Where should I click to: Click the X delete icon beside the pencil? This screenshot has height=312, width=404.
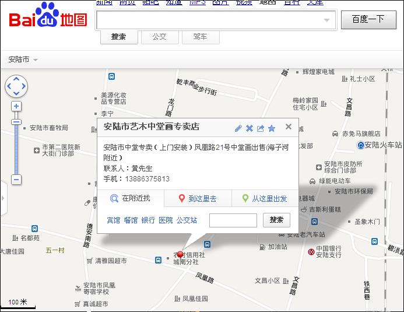point(250,128)
